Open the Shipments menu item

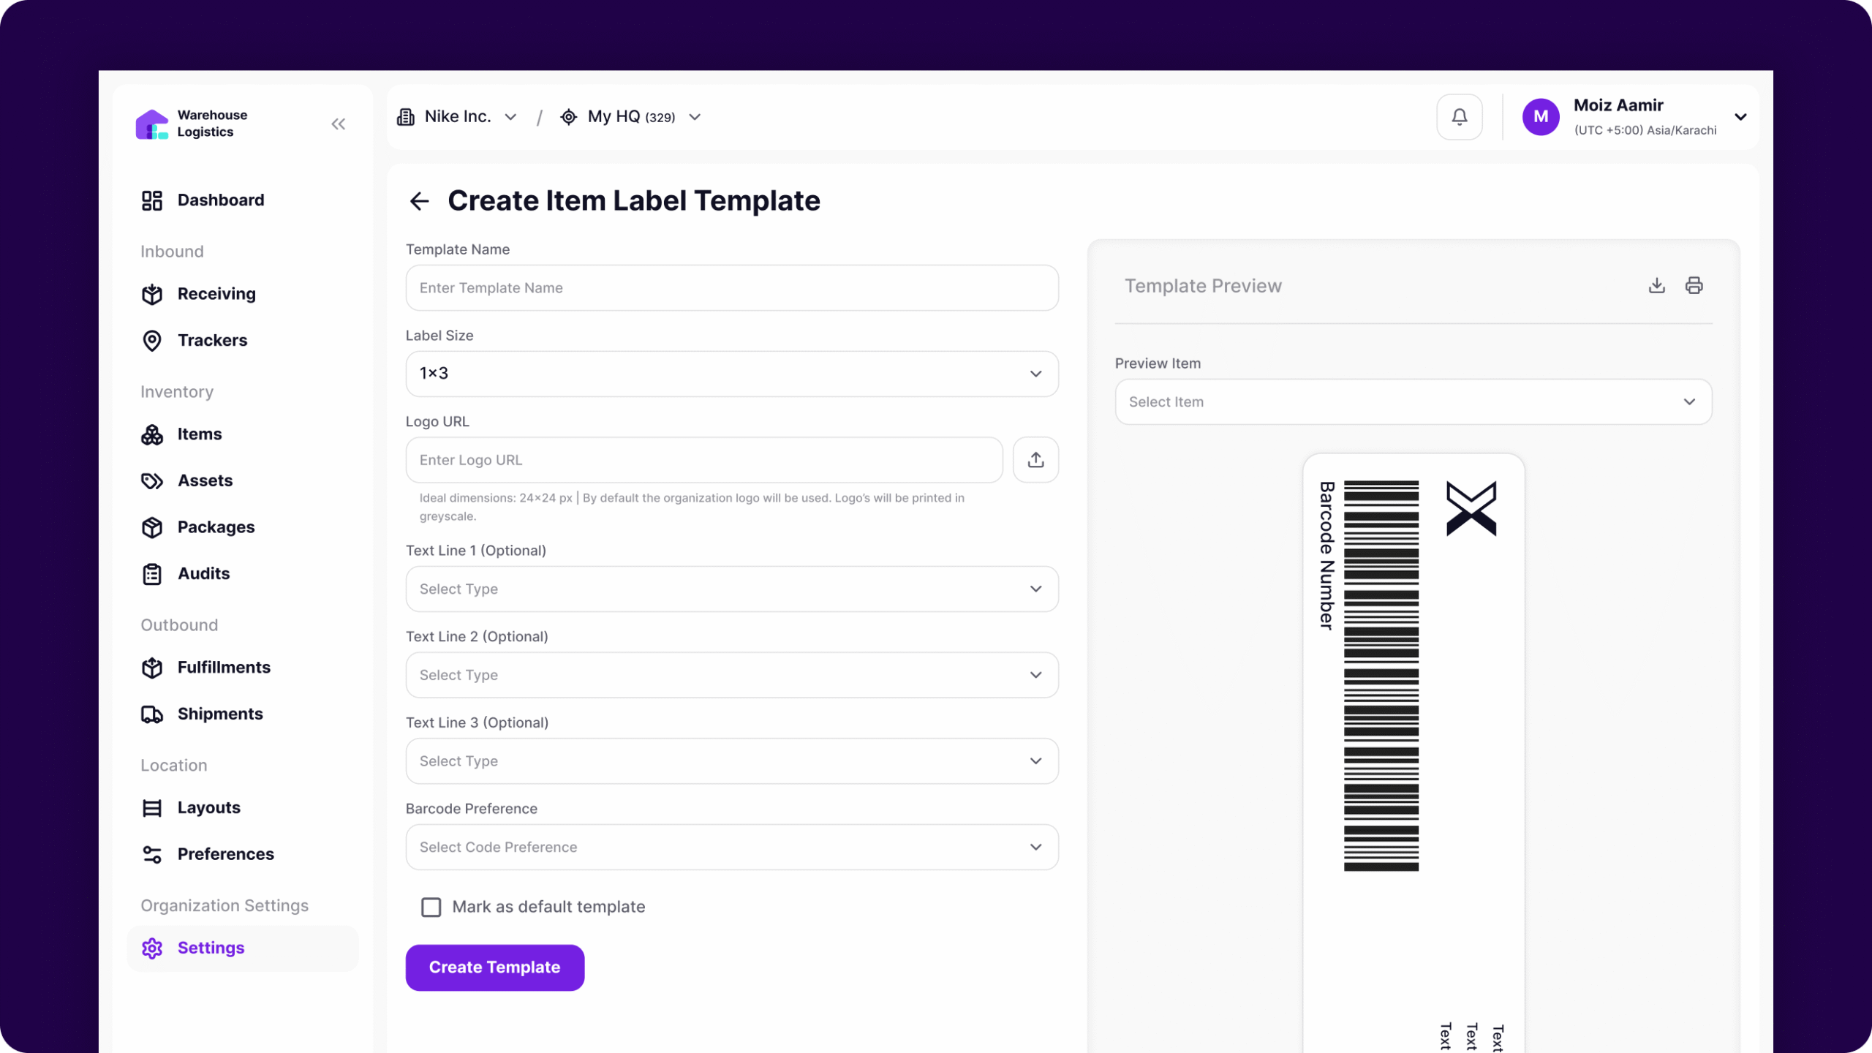219,714
